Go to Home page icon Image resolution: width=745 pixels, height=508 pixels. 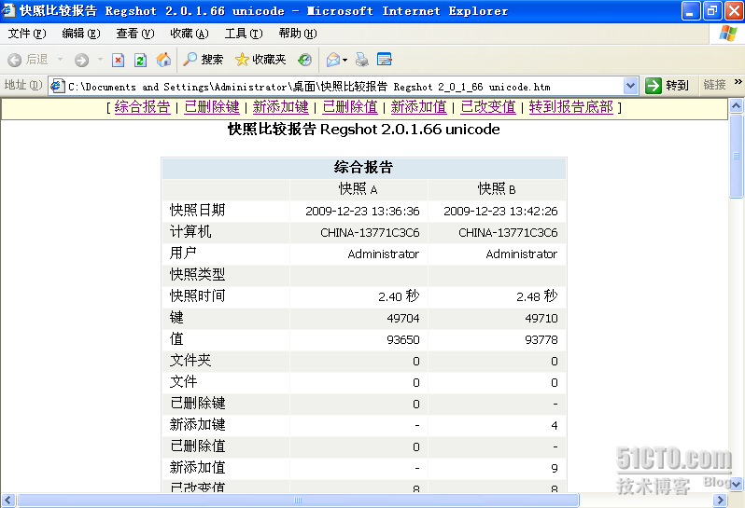(163, 60)
